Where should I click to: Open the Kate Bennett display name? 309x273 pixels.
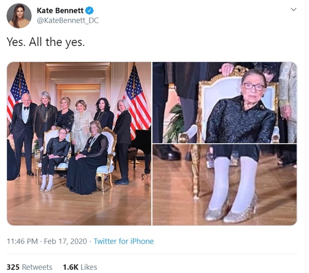[x=60, y=11]
